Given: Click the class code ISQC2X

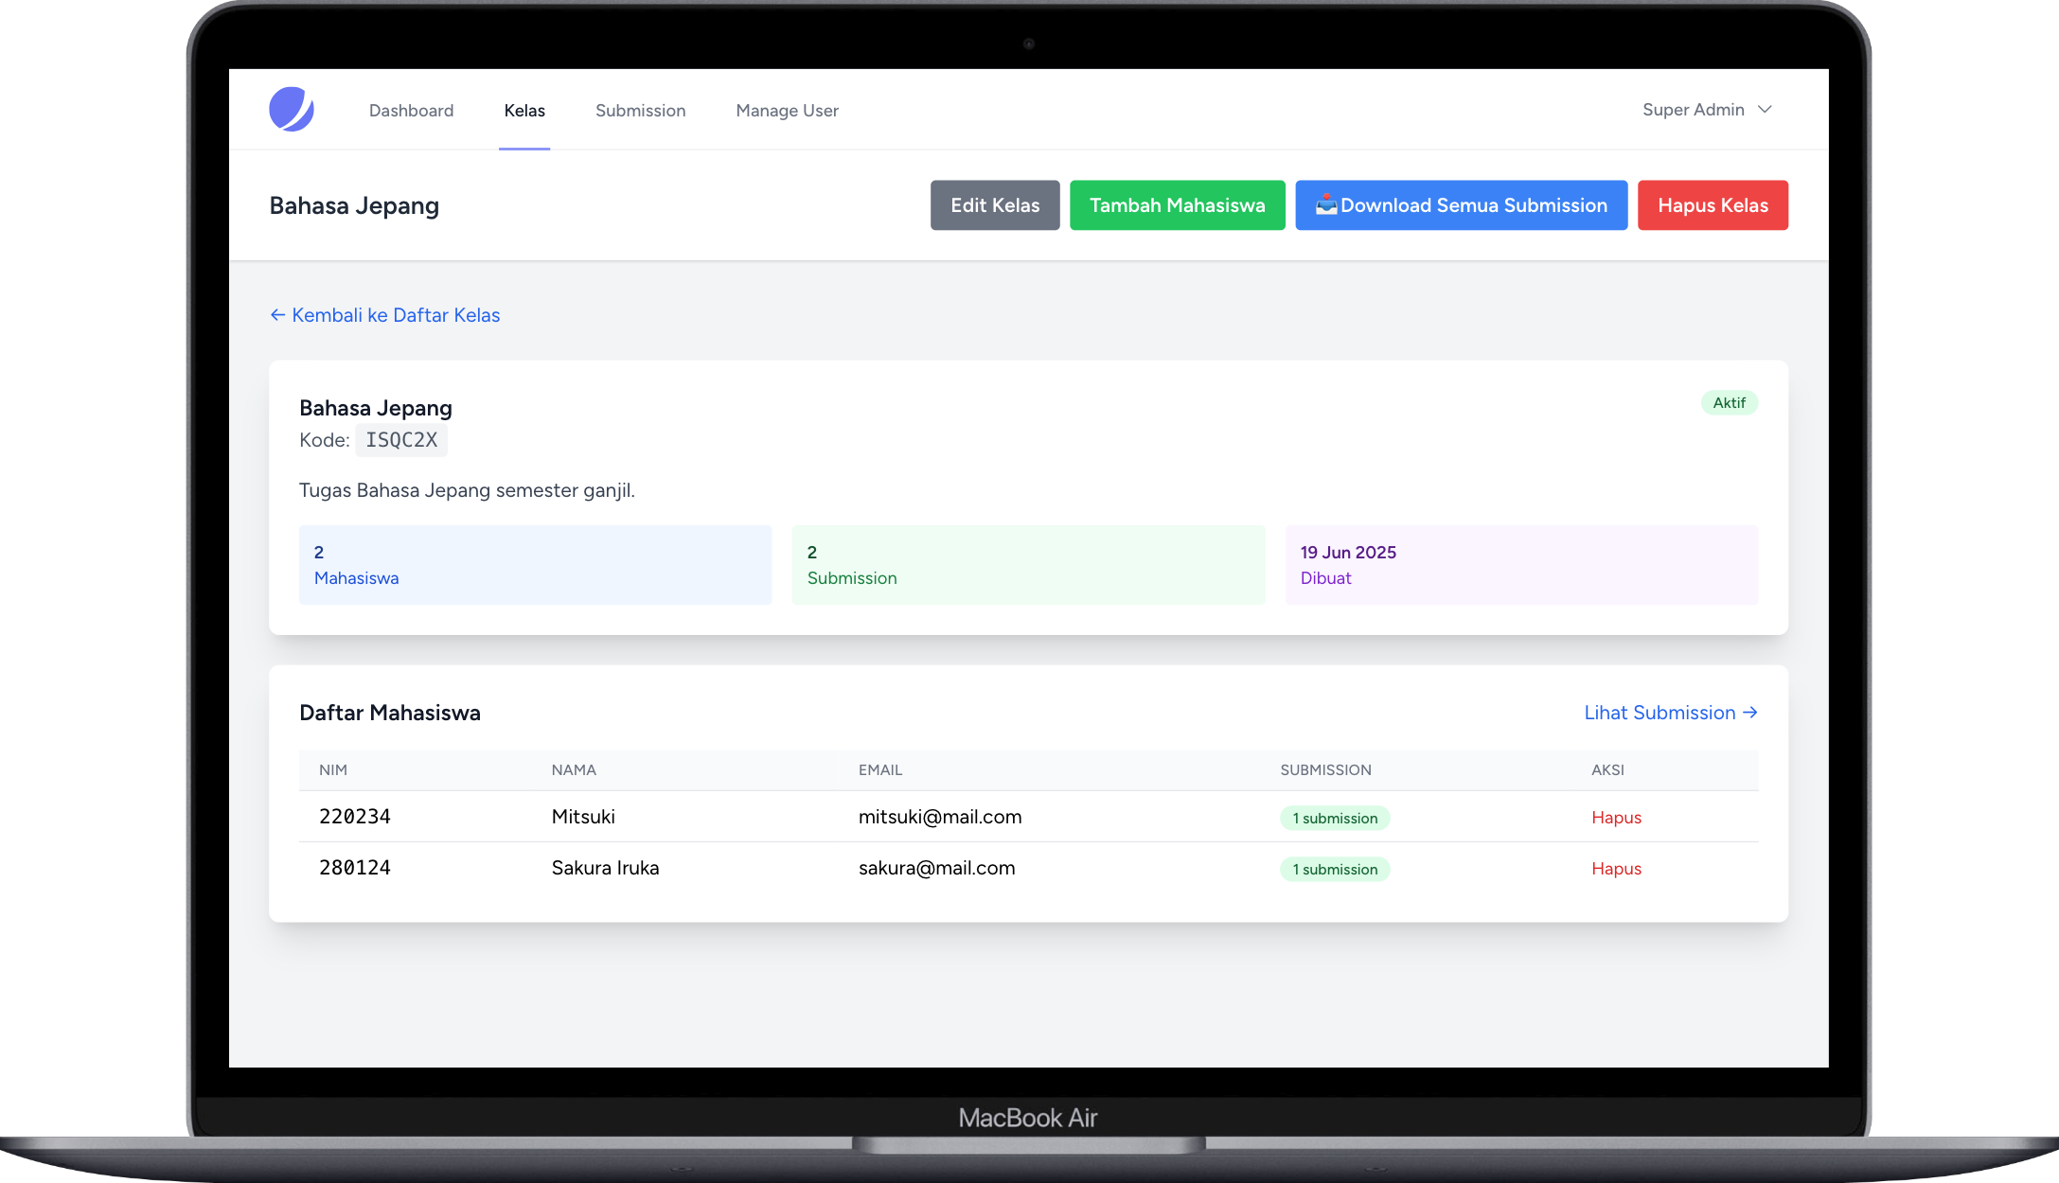Looking at the screenshot, I should pyautogui.click(x=401, y=440).
